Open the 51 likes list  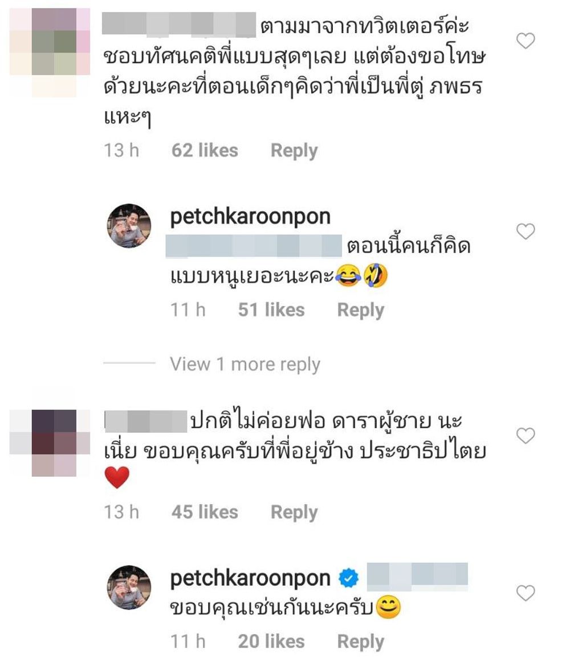271,310
